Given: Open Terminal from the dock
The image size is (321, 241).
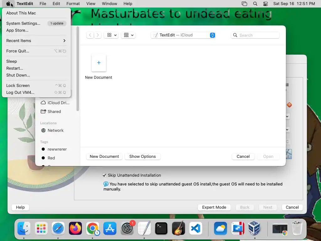Looking at the screenshot, I should click(161, 228).
